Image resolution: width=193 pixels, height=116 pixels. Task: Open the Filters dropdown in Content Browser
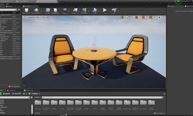point(38,97)
